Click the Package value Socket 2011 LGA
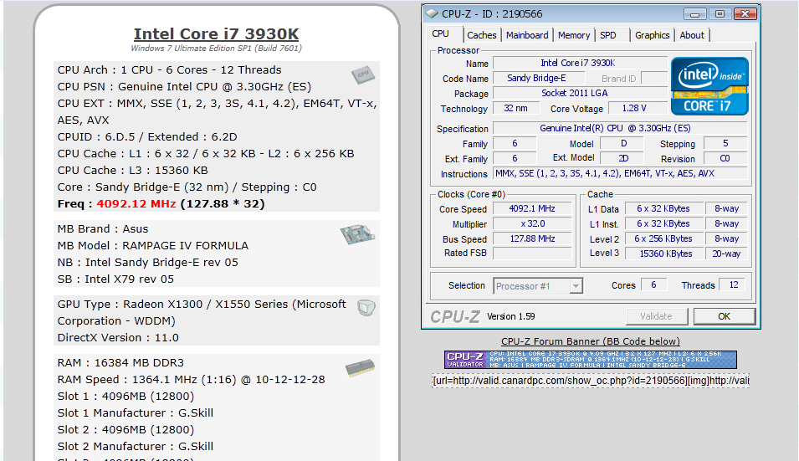 click(581, 93)
